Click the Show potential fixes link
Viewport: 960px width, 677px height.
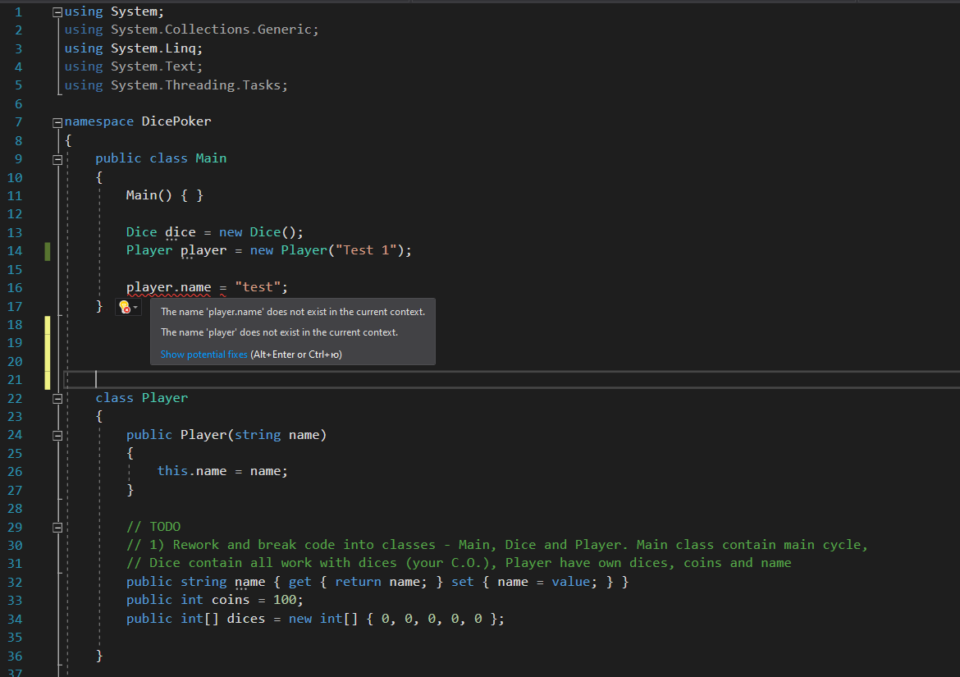tap(203, 355)
